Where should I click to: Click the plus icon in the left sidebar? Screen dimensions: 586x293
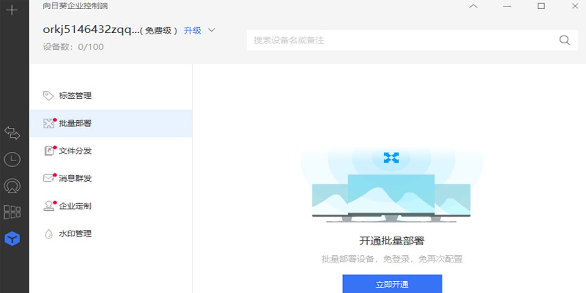12,10
